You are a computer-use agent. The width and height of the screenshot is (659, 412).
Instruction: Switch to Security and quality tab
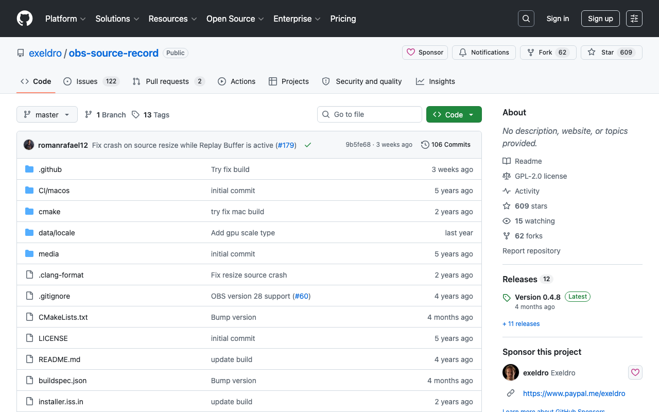[x=362, y=81]
